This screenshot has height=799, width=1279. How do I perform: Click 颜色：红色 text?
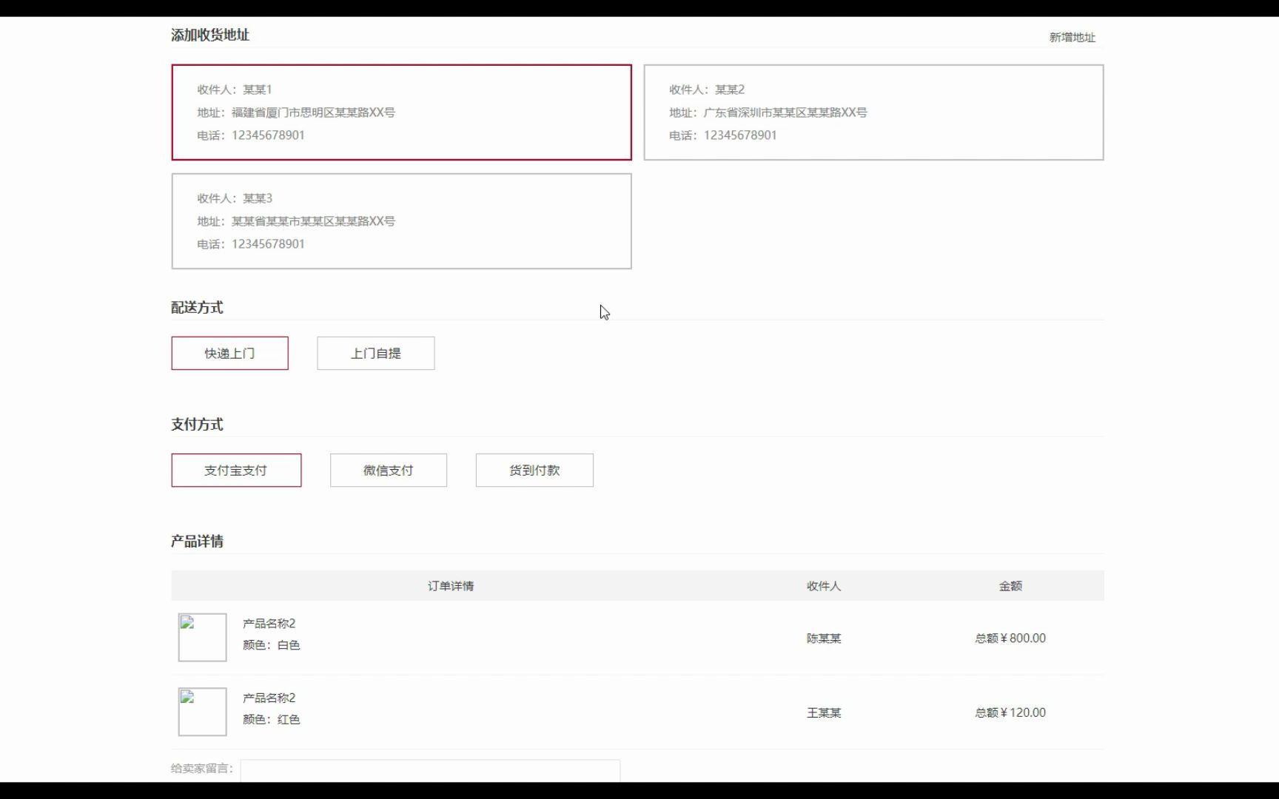(271, 720)
